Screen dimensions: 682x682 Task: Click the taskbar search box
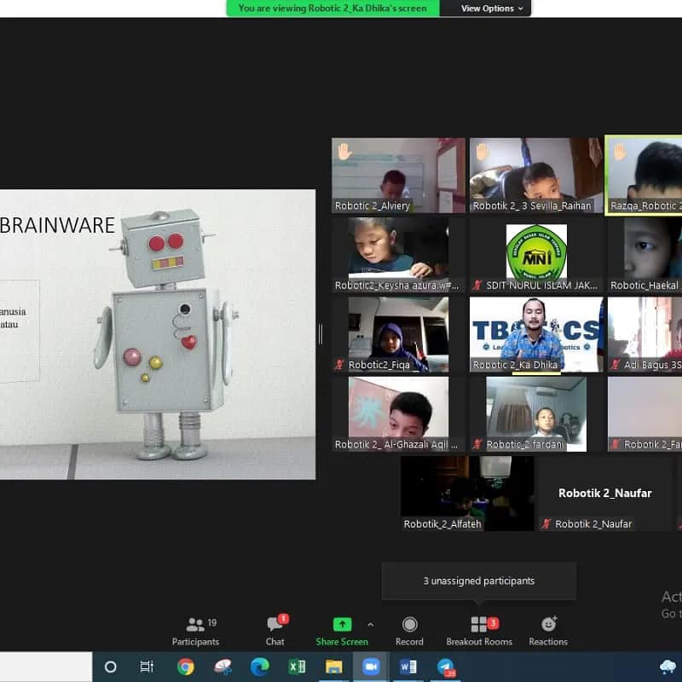tap(46, 667)
